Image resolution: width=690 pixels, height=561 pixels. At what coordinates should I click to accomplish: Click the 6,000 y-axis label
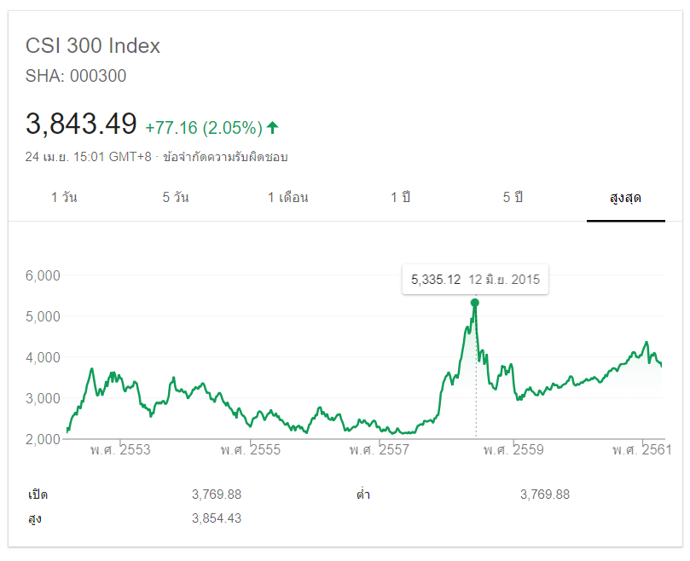[43, 275]
